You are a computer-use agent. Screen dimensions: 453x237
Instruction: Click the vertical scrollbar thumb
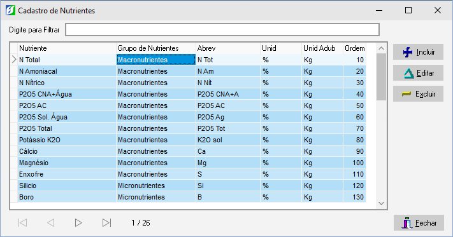[x=382, y=77]
